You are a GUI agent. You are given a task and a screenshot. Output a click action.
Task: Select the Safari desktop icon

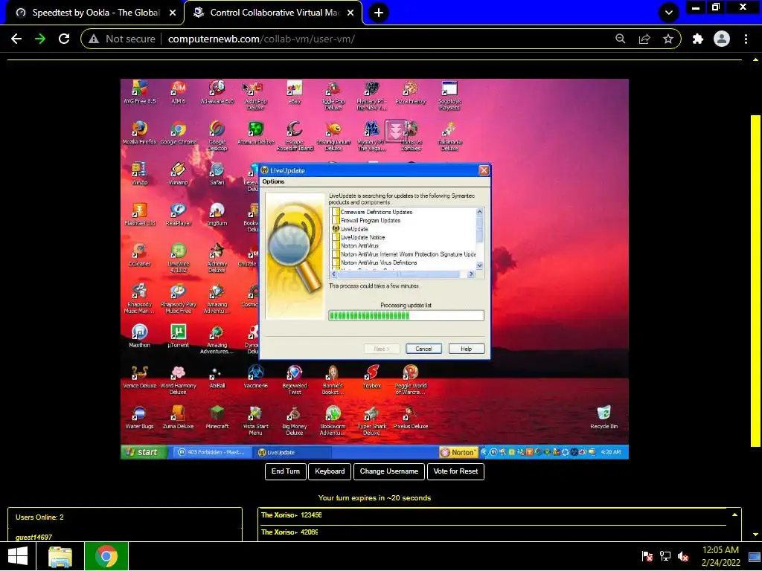(x=217, y=173)
